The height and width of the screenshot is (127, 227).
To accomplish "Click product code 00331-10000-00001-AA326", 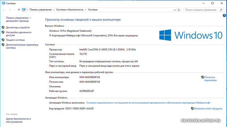I will click(x=79, y=109).
